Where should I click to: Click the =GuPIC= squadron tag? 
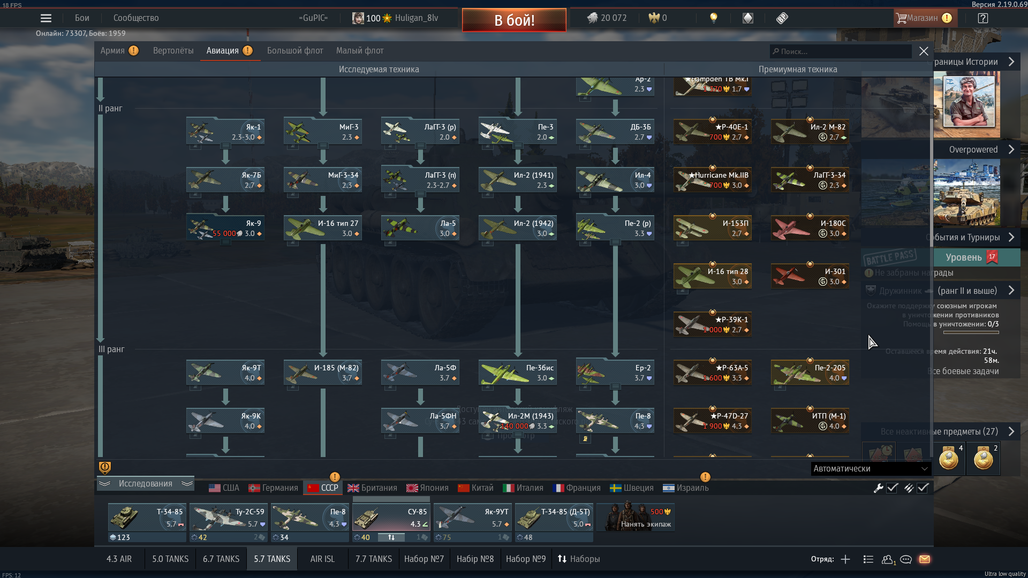313,18
